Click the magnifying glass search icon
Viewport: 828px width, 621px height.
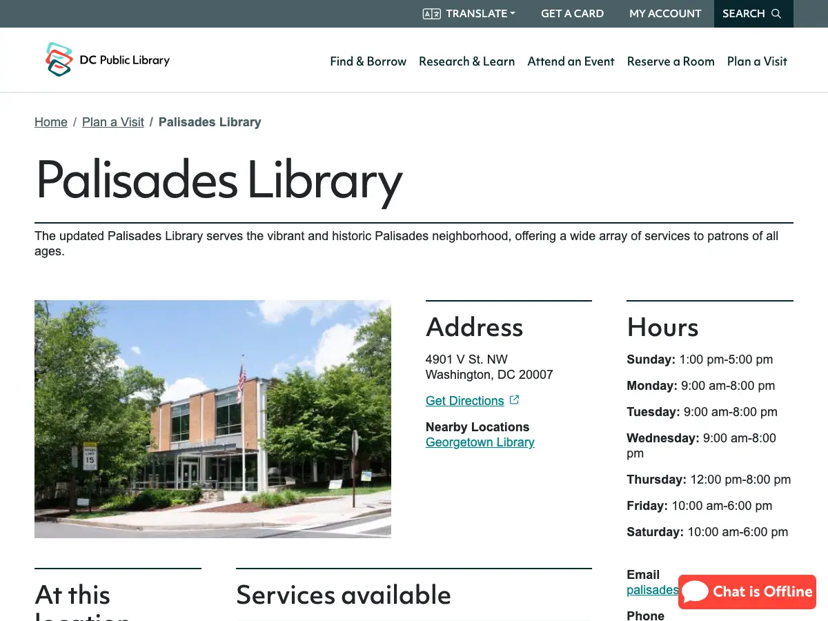coord(776,14)
